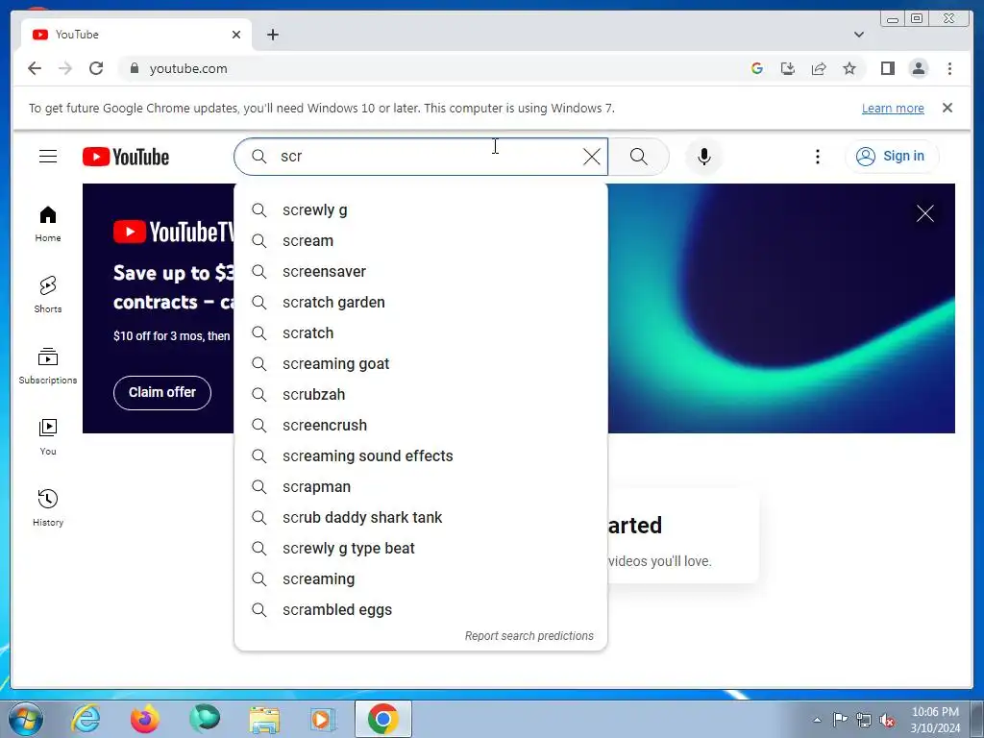
Task: Close the YouTube tab
Action: [236, 35]
